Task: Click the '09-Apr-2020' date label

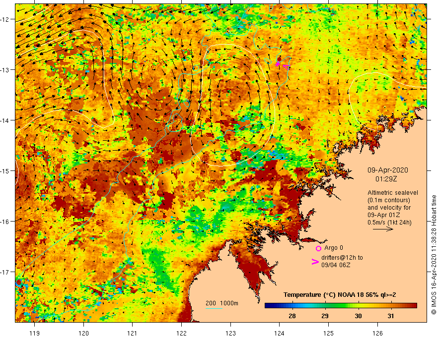Action: coord(388,170)
